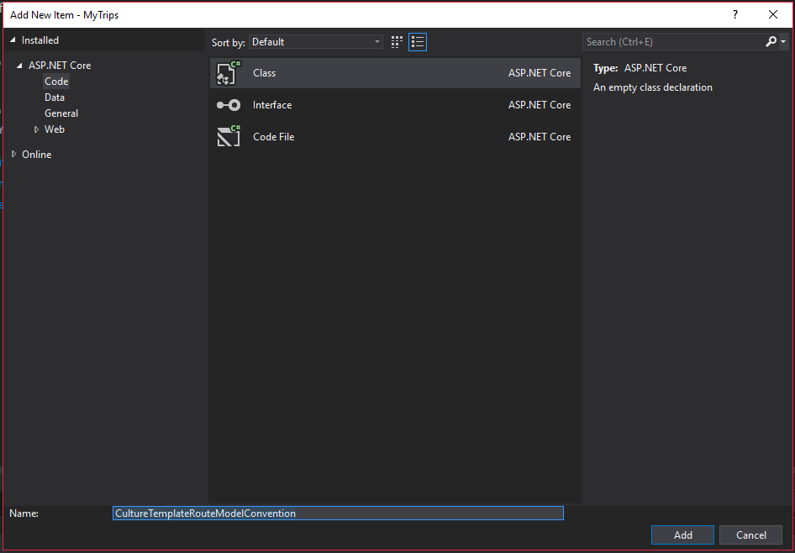Click the search magnifier icon
The width and height of the screenshot is (795, 553).
click(x=771, y=41)
